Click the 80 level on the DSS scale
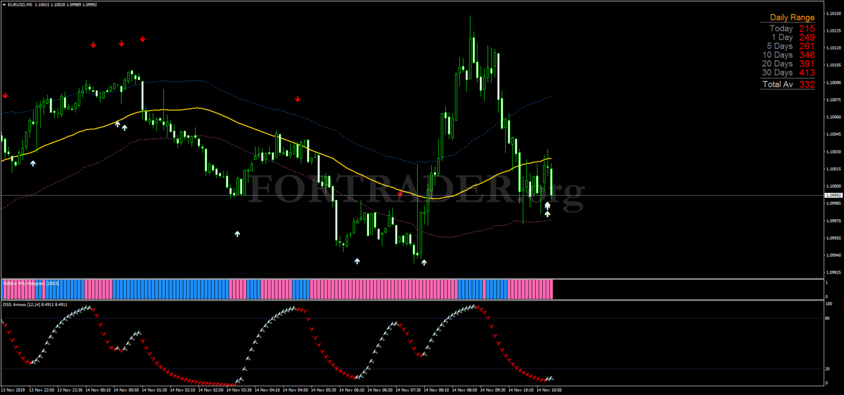 pos(828,318)
